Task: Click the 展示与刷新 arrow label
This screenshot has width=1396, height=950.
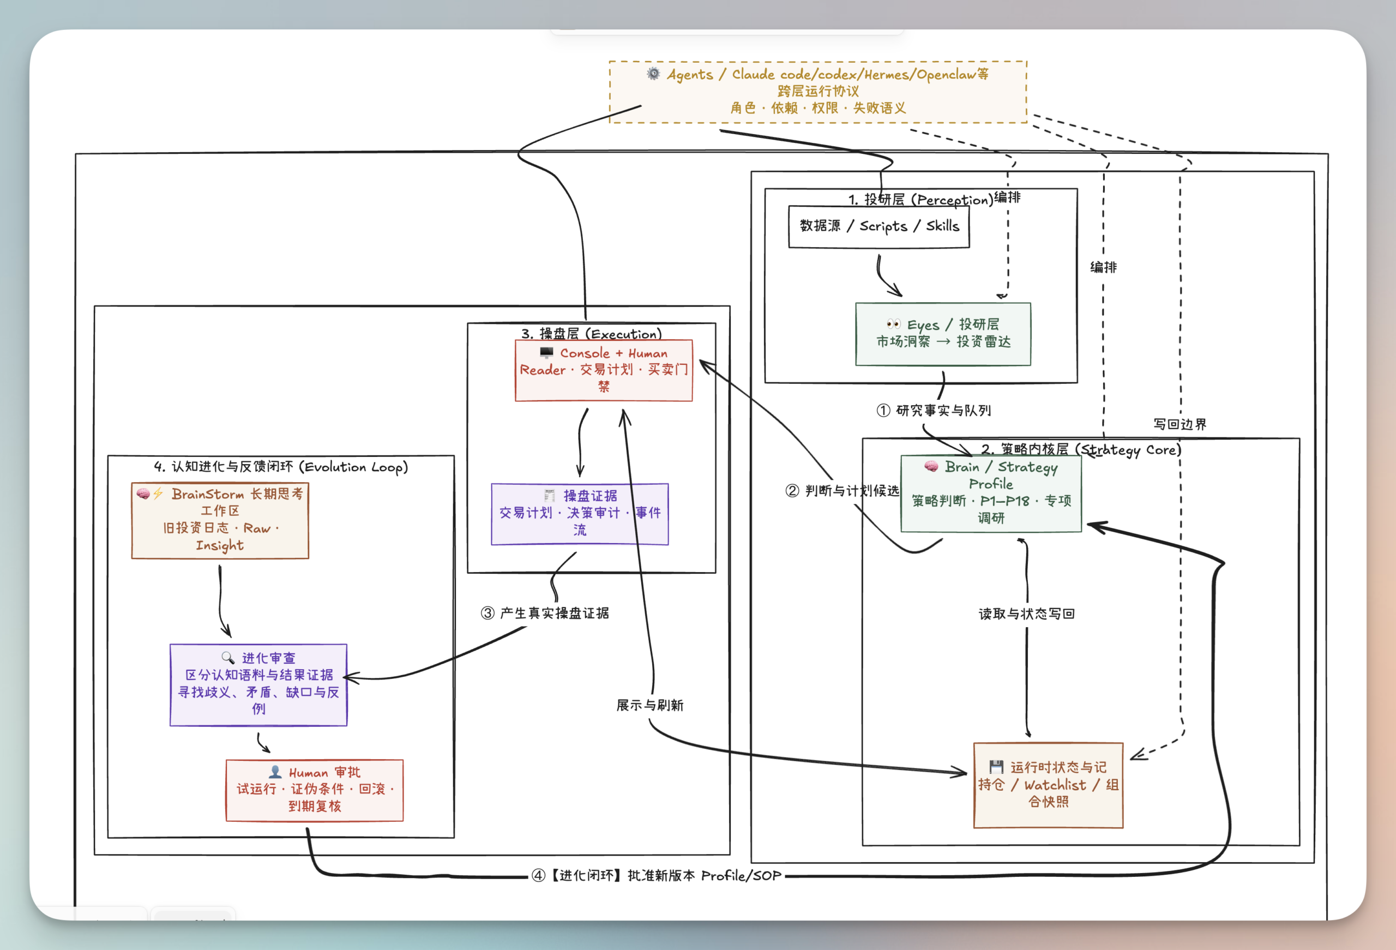Action: coord(650,705)
